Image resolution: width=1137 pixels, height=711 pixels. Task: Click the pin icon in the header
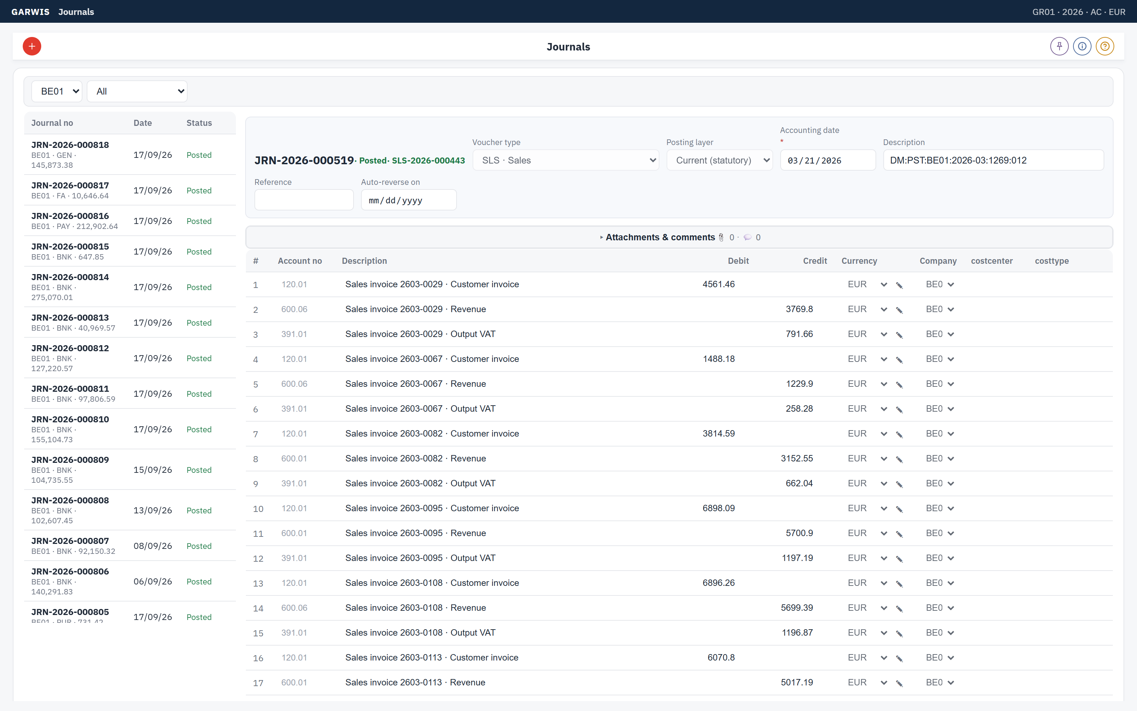pyautogui.click(x=1059, y=46)
